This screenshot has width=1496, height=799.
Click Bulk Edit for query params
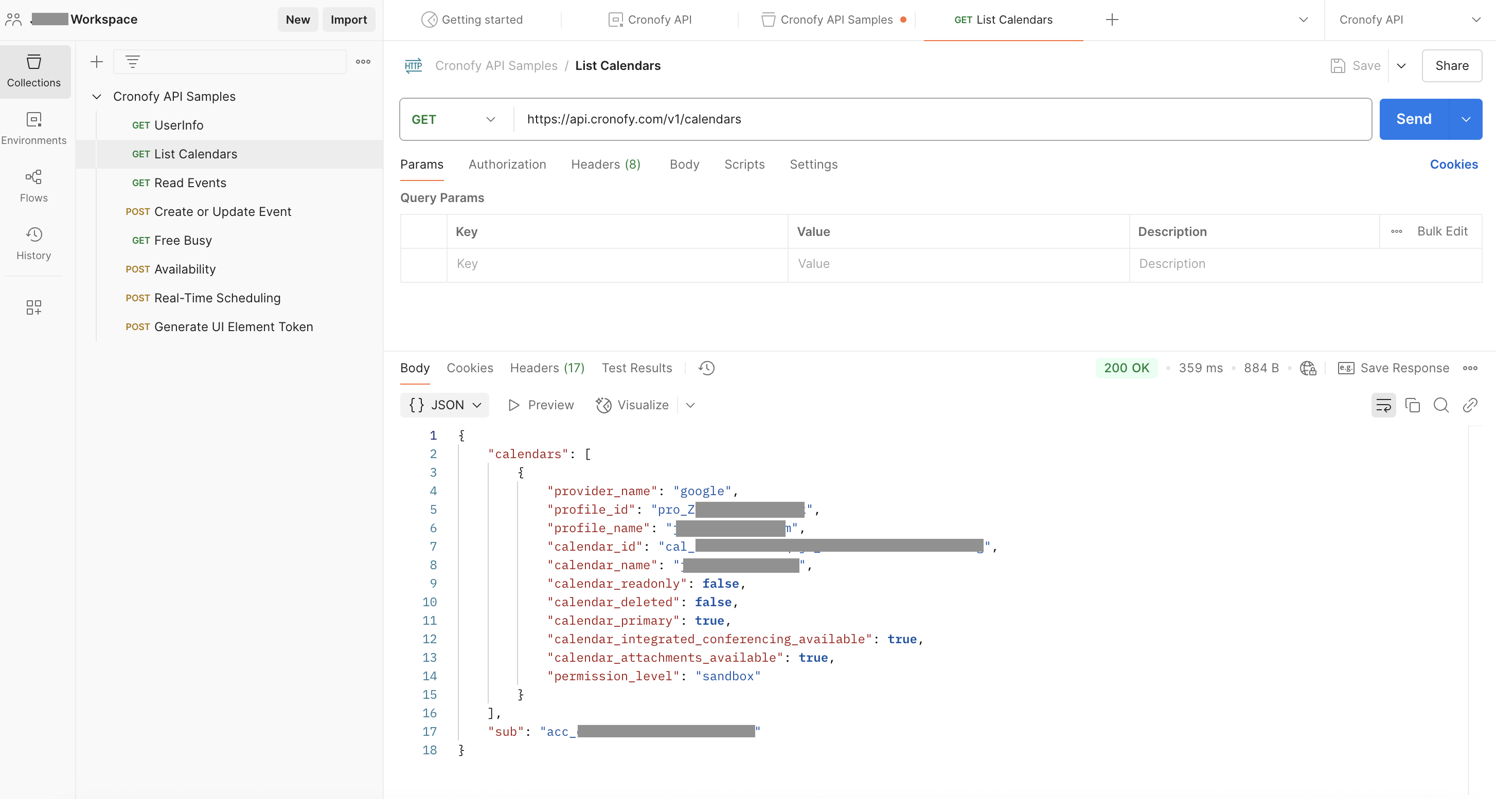tap(1442, 231)
